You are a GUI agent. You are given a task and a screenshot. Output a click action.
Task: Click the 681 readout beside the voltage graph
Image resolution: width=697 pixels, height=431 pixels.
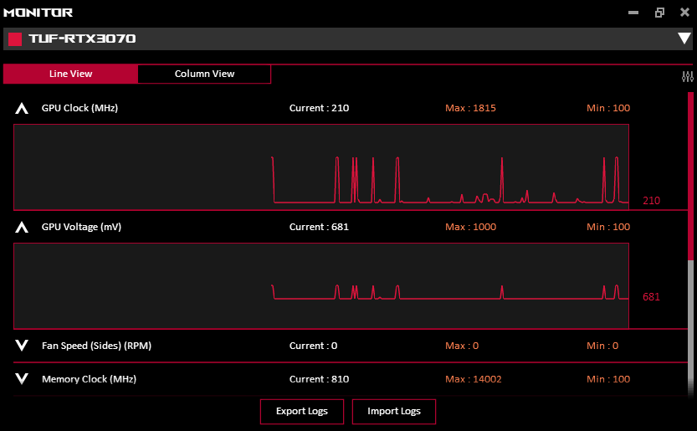[651, 296]
